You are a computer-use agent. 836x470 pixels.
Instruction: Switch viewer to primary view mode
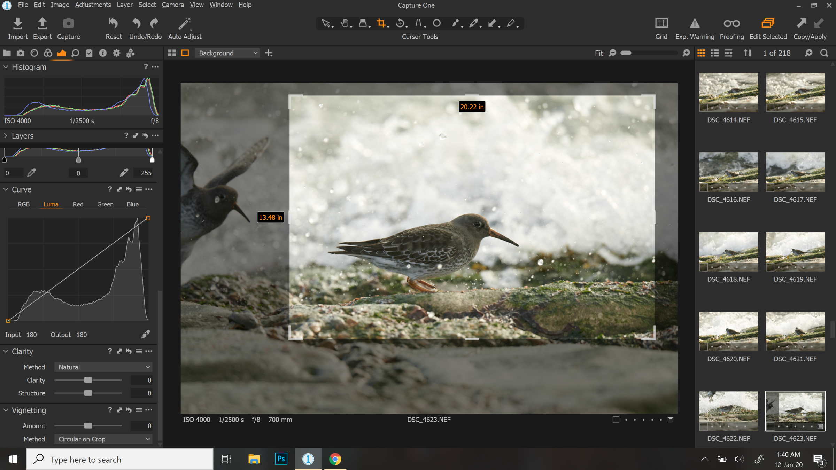[185, 53]
